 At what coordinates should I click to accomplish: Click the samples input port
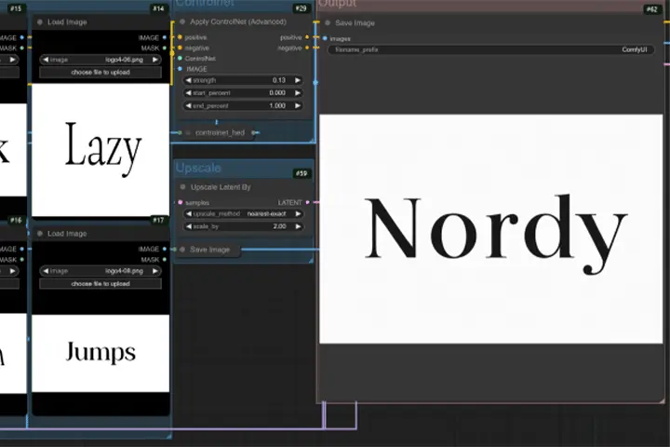[x=181, y=202]
